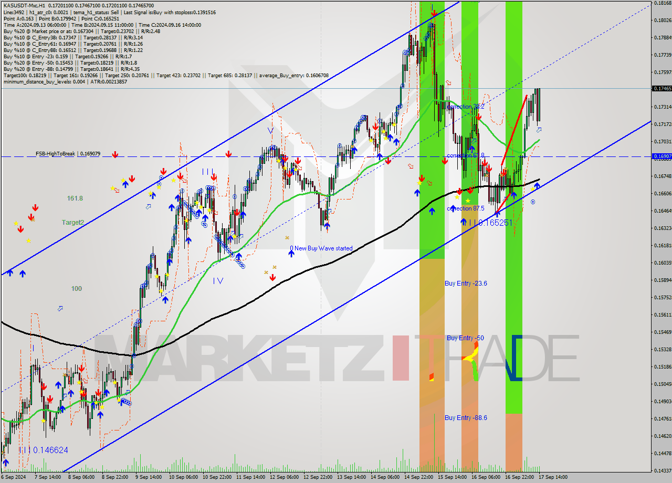This screenshot has height=483, width=672.
Task: Click the KASUSDT-Mxc,H1 symbol title text
Action: (x=24, y=5)
